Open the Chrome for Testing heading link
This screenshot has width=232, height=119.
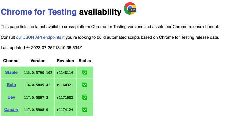(39, 12)
